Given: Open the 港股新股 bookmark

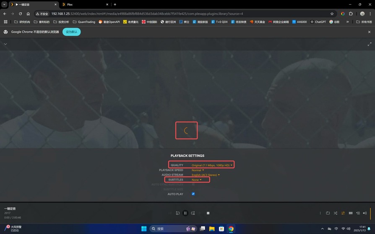Looking at the screenshot, I should point(200,22).
